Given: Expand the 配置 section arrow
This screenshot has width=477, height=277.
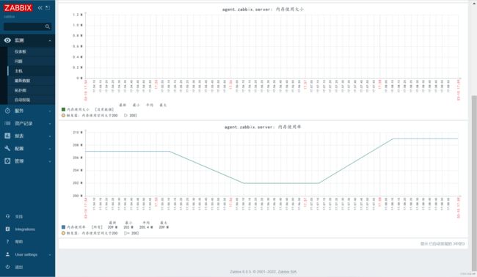Looking at the screenshot, I should tap(50, 149).
